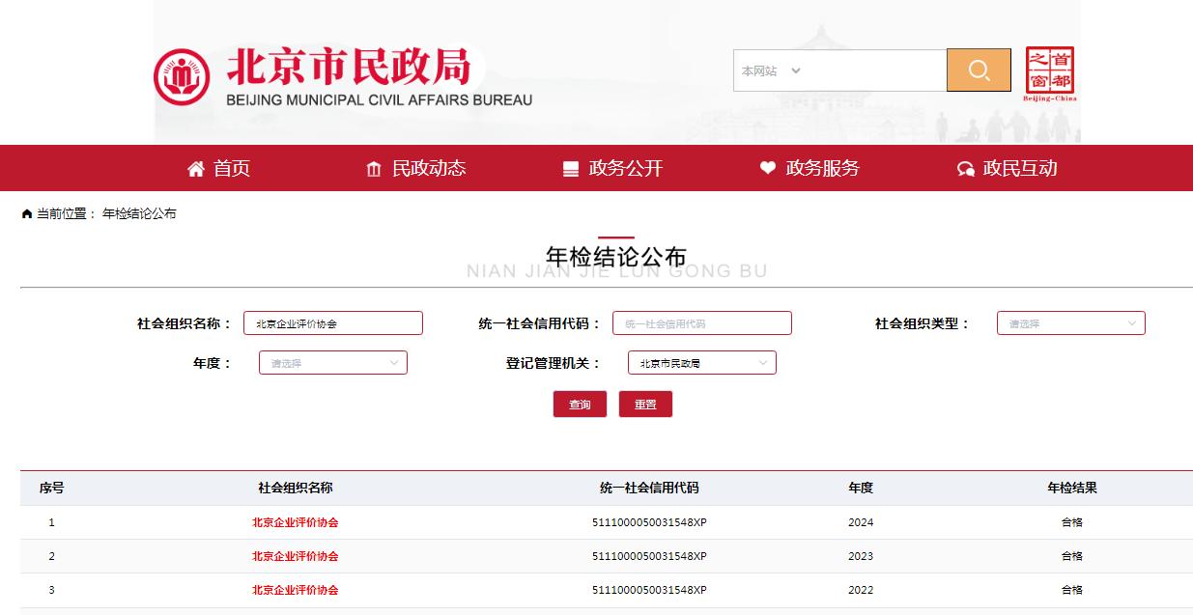Viewport: 1193px width, 615px height.
Task: Click the 序号 column header
Action: coord(52,489)
